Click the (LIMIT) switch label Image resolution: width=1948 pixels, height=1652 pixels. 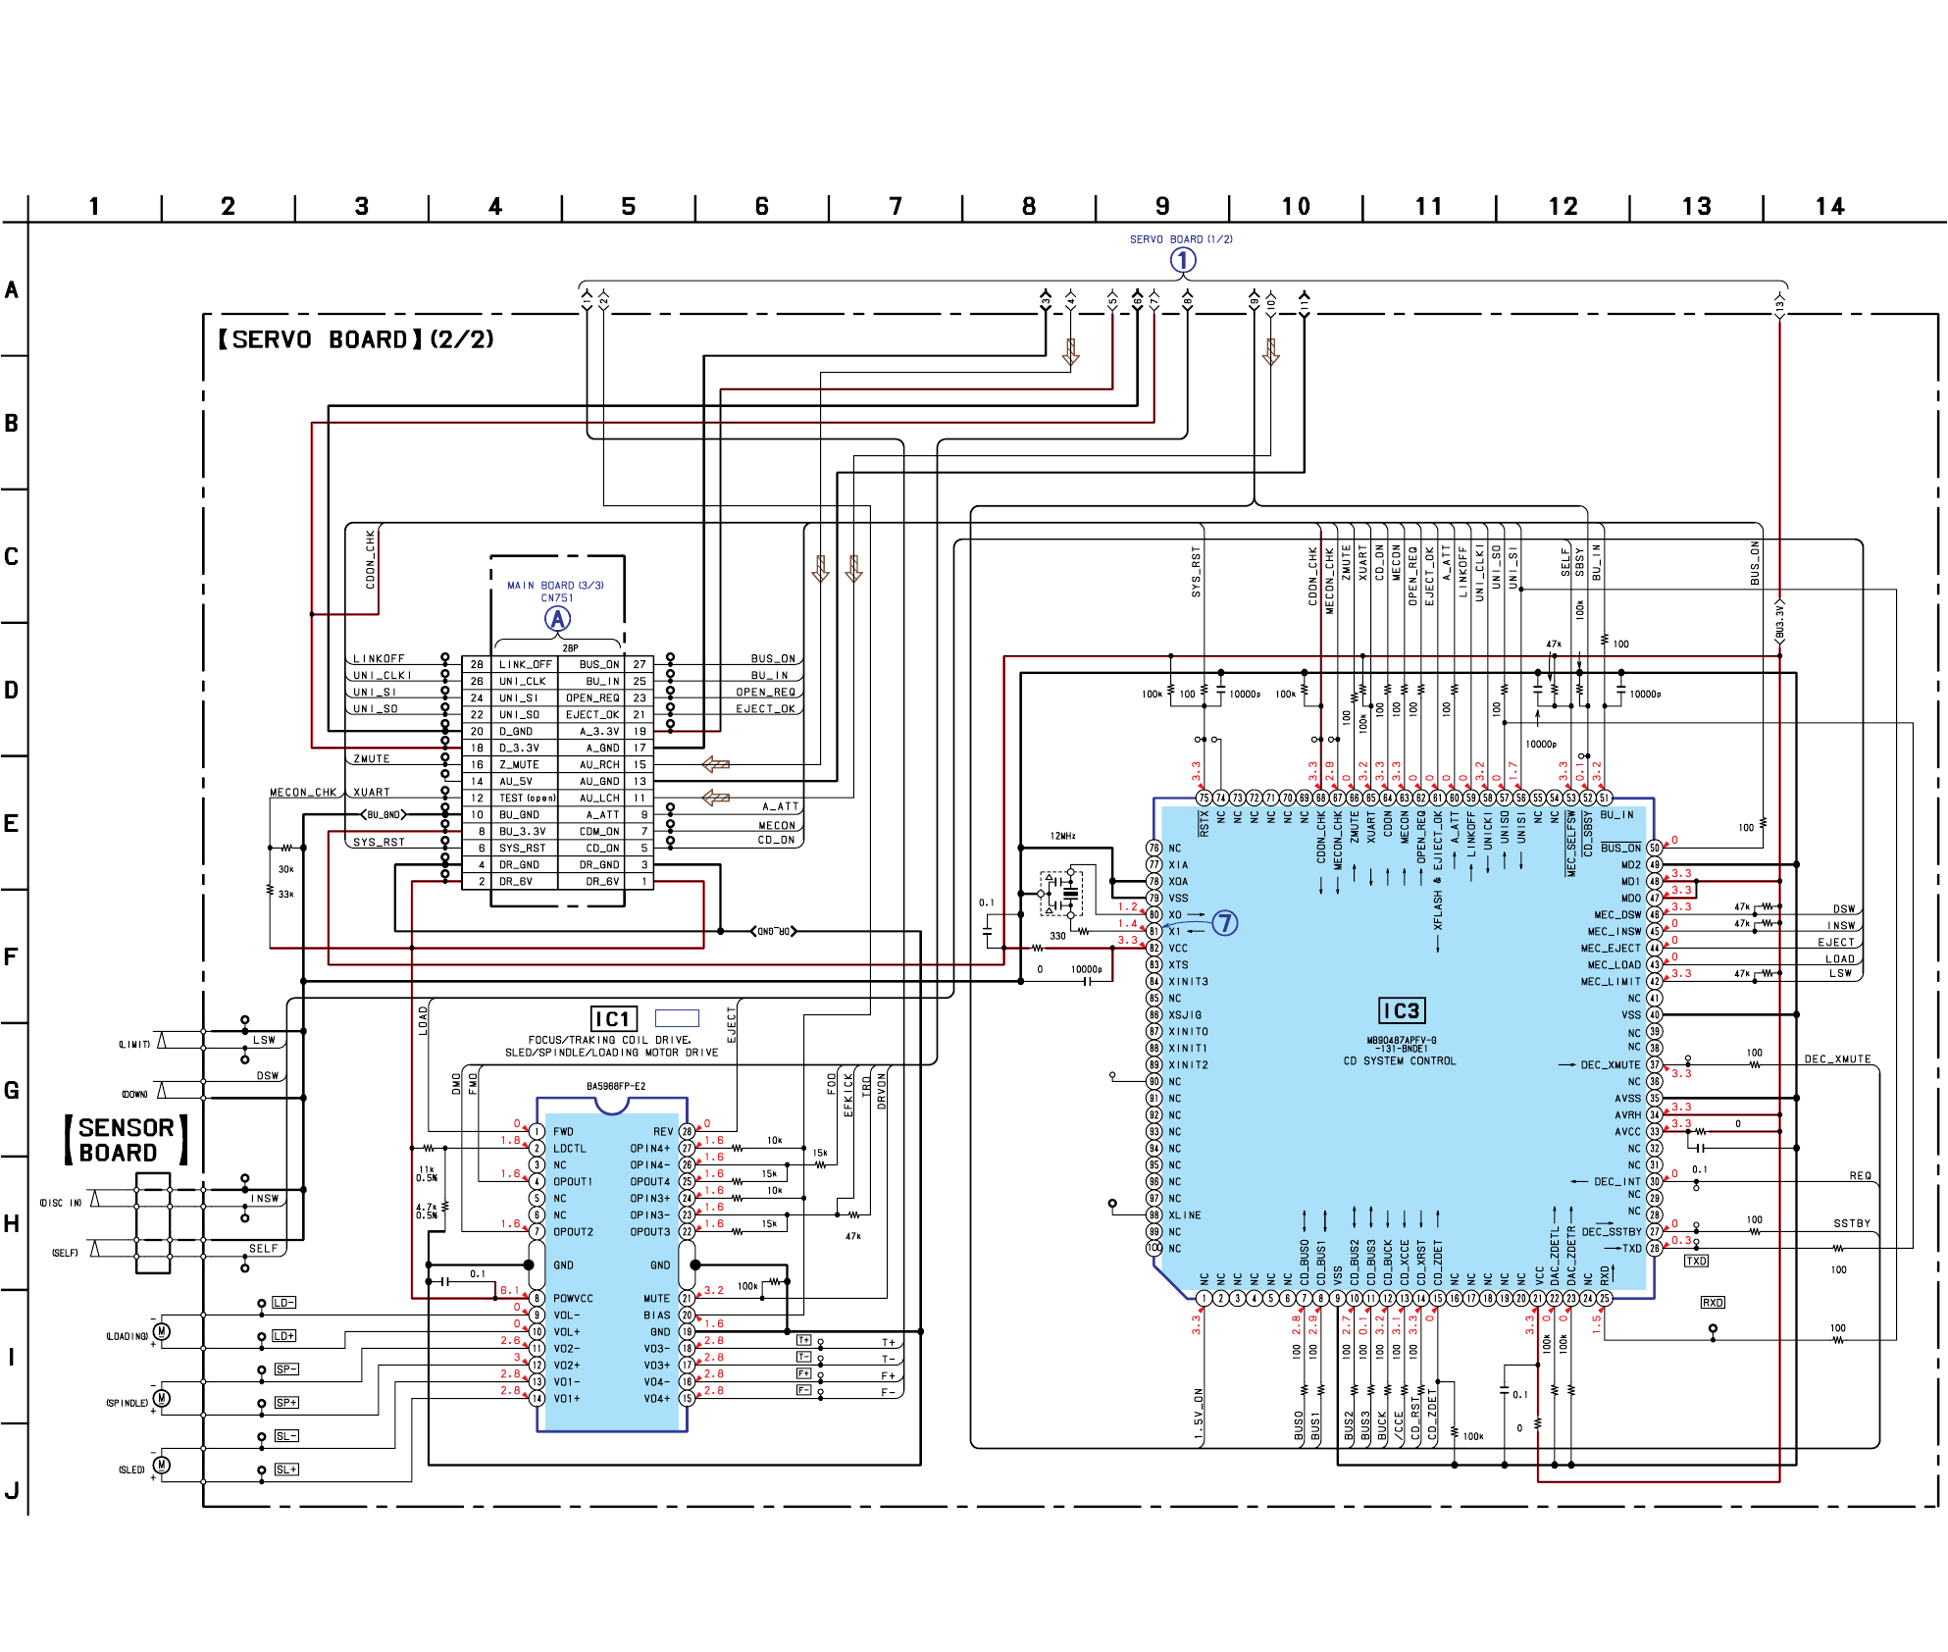tap(134, 1045)
